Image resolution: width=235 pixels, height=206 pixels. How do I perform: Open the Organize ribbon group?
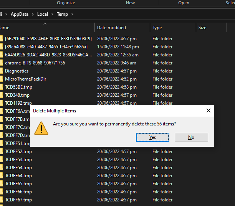[x=66, y=3]
